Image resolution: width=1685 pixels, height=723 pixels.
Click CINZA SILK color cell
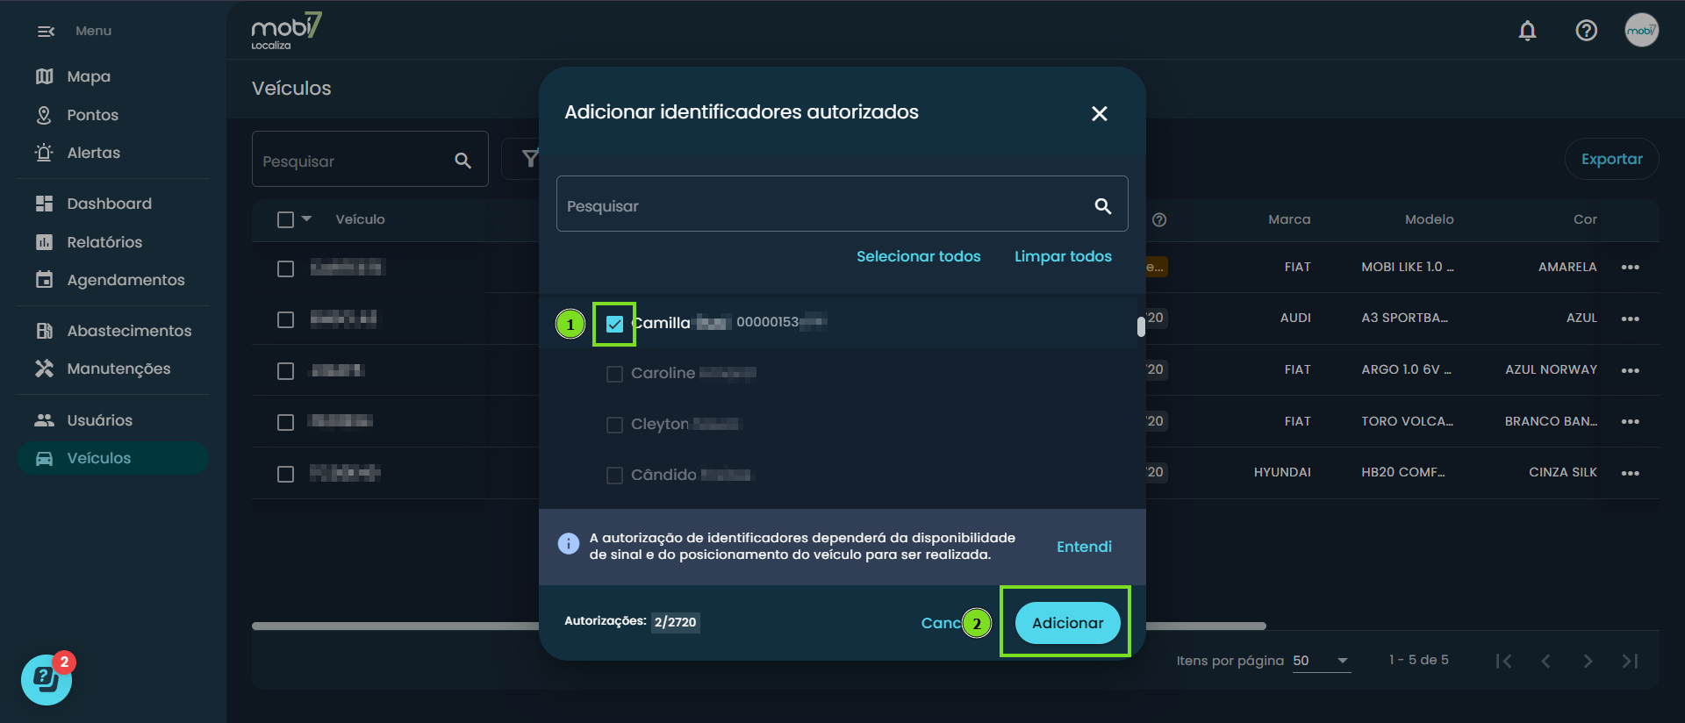click(1562, 472)
